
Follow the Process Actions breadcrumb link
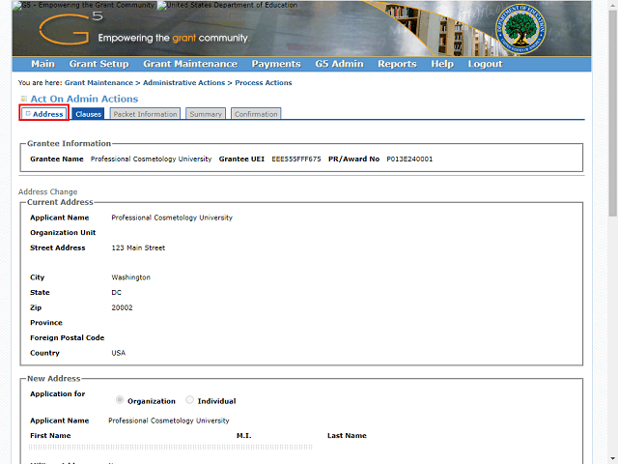264,83
